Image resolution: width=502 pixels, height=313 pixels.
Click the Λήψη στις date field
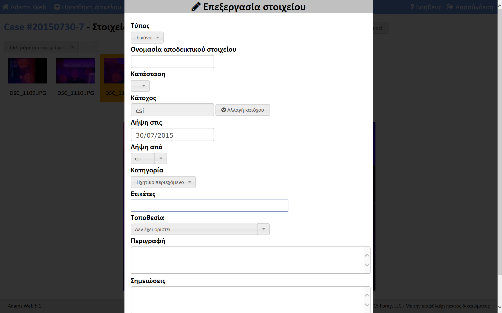(x=172, y=135)
